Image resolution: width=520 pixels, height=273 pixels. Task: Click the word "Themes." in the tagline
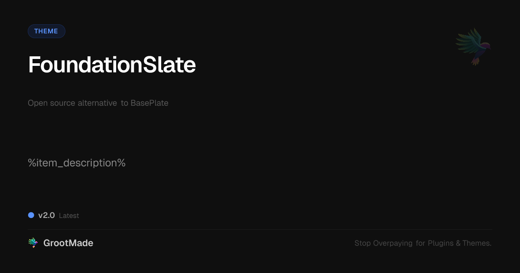477,243
